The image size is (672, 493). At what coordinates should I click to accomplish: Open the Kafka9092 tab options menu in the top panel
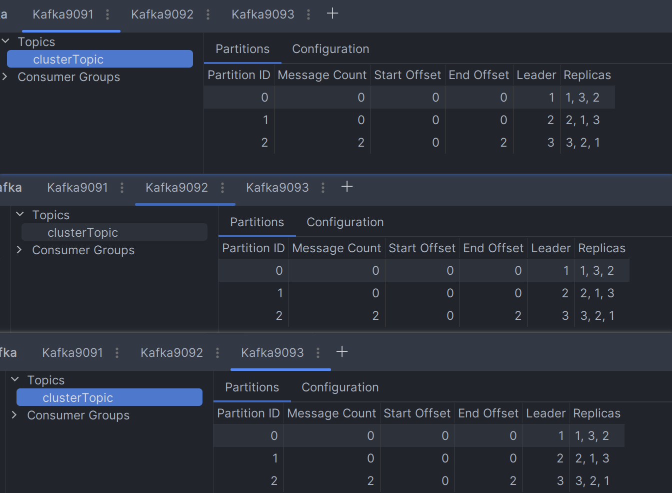pyautogui.click(x=208, y=15)
